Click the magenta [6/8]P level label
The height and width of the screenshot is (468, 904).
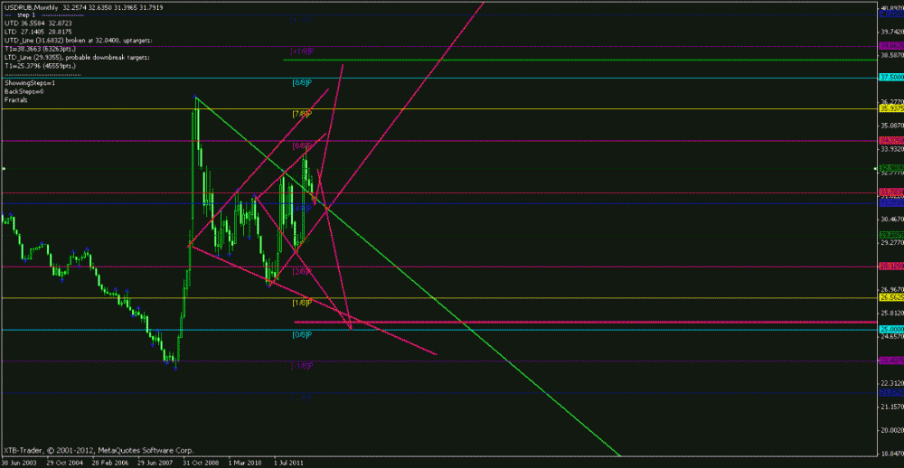point(302,145)
